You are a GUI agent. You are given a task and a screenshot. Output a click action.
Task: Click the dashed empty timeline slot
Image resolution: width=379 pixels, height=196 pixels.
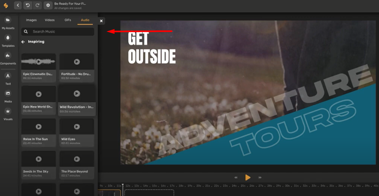149,193
